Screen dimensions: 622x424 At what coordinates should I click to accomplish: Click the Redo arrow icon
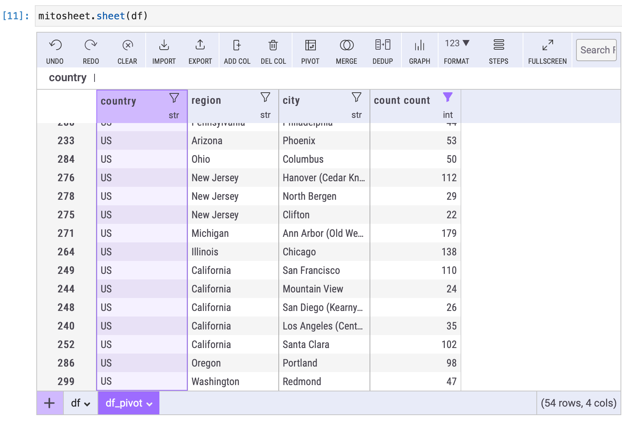(91, 46)
